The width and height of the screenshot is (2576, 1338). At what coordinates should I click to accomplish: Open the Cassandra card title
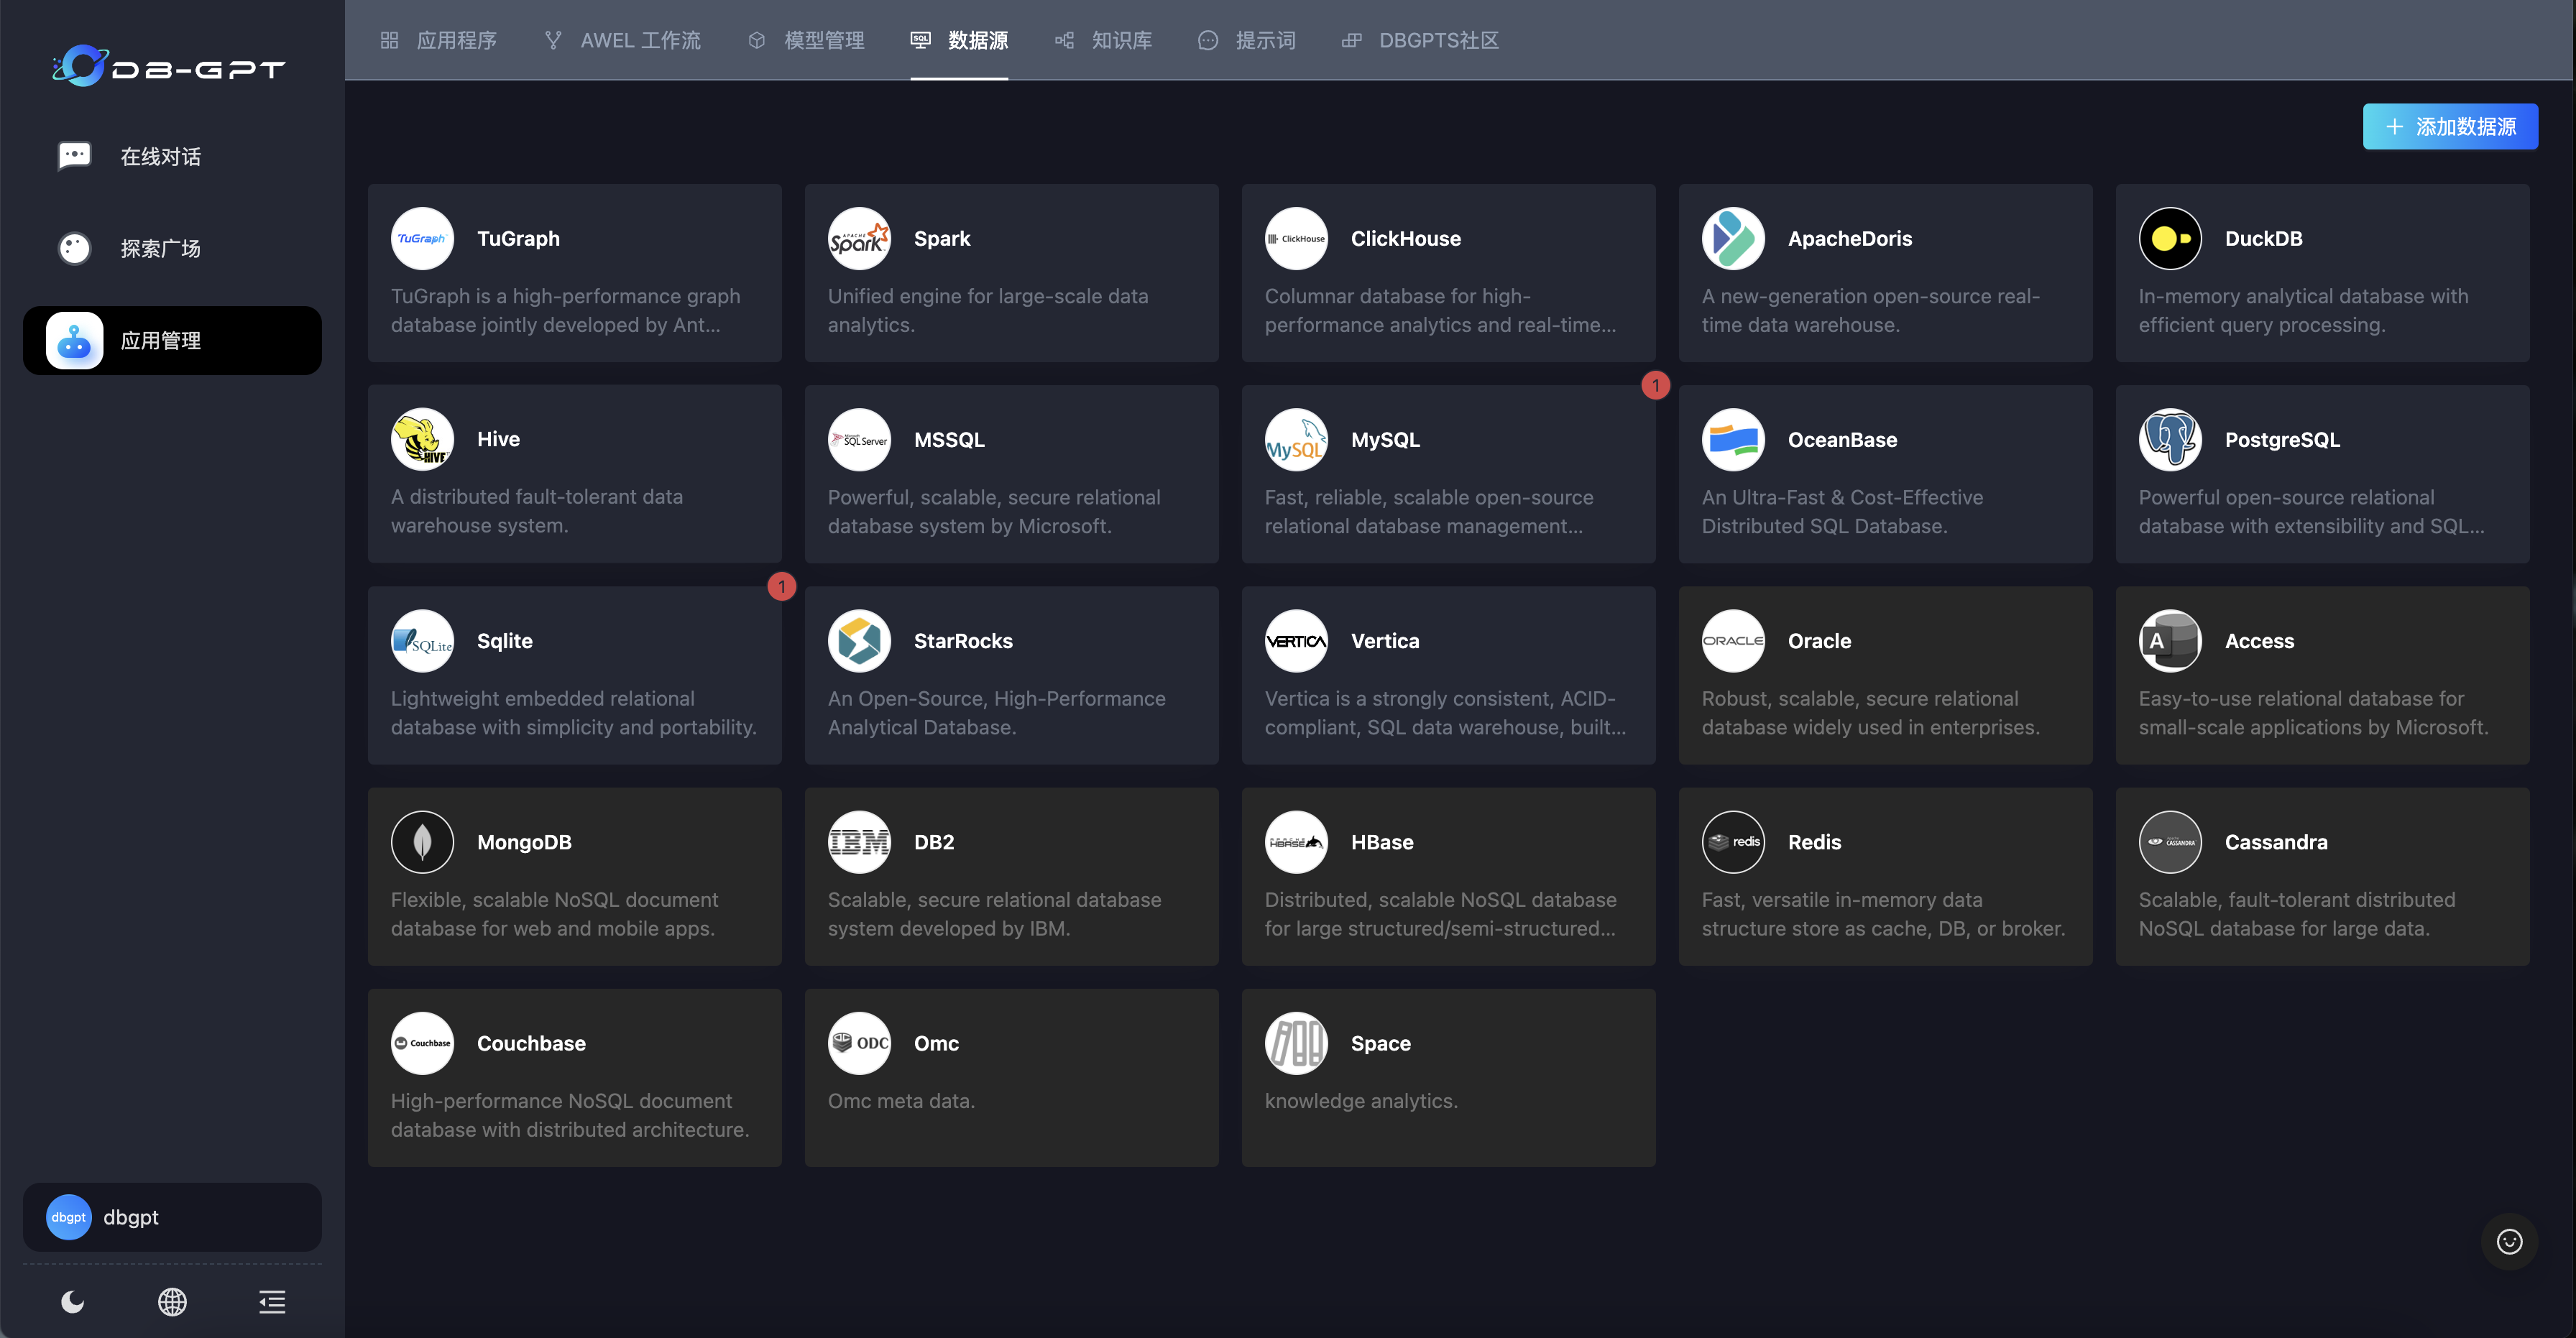tap(2276, 842)
